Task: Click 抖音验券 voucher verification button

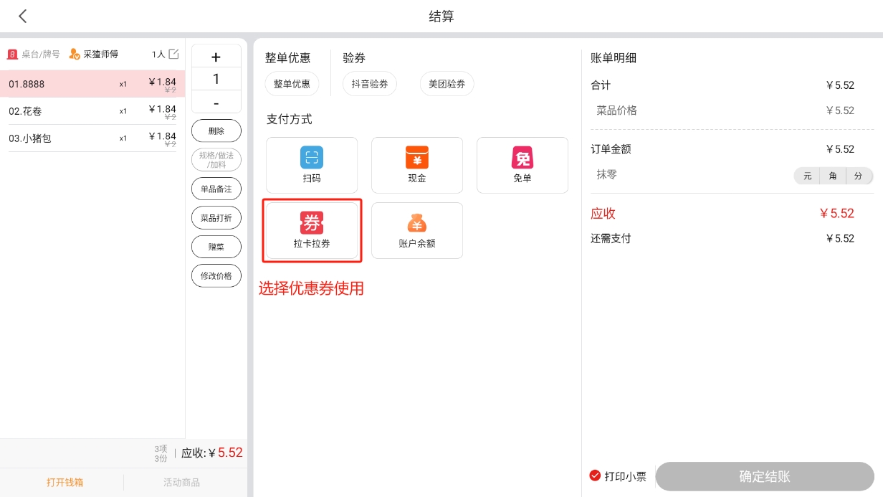Action: pyautogui.click(x=370, y=84)
